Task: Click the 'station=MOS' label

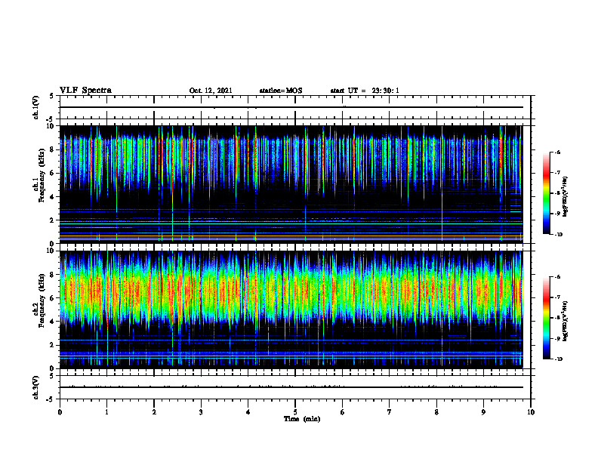Action: click(281, 91)
